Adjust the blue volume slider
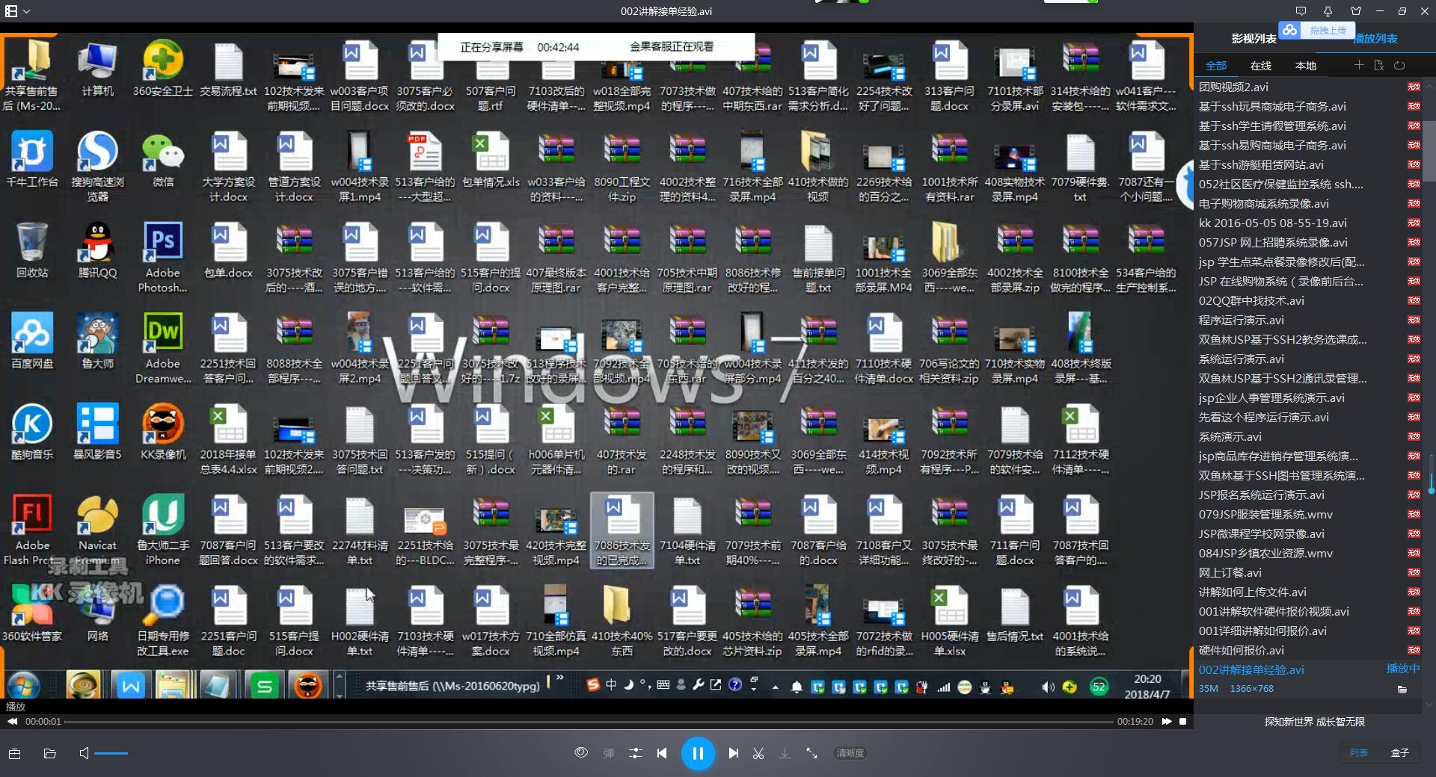 point(111,753)
